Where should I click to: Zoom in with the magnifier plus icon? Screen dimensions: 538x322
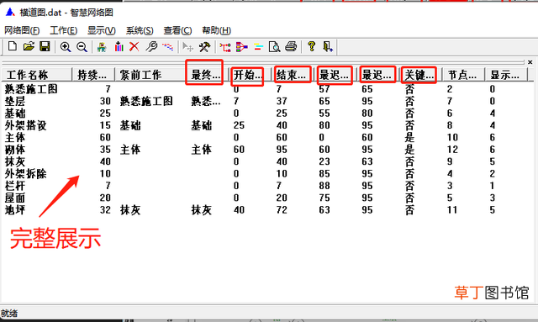coord(66,47)
